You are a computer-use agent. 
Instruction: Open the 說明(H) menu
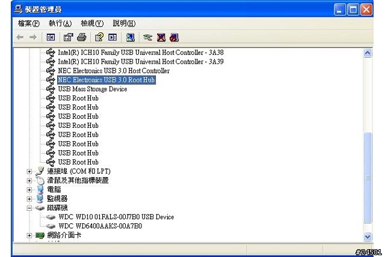pos(124,23)
